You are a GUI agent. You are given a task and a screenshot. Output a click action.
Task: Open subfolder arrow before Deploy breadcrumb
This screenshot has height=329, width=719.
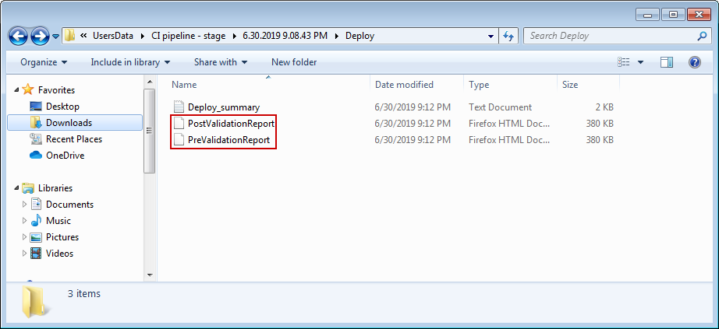pos(337,36)
